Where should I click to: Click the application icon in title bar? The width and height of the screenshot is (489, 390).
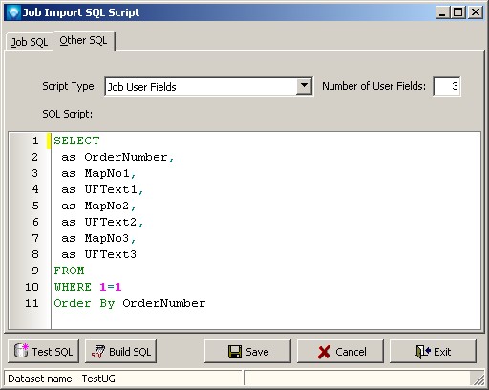click(x=13, y=12)
